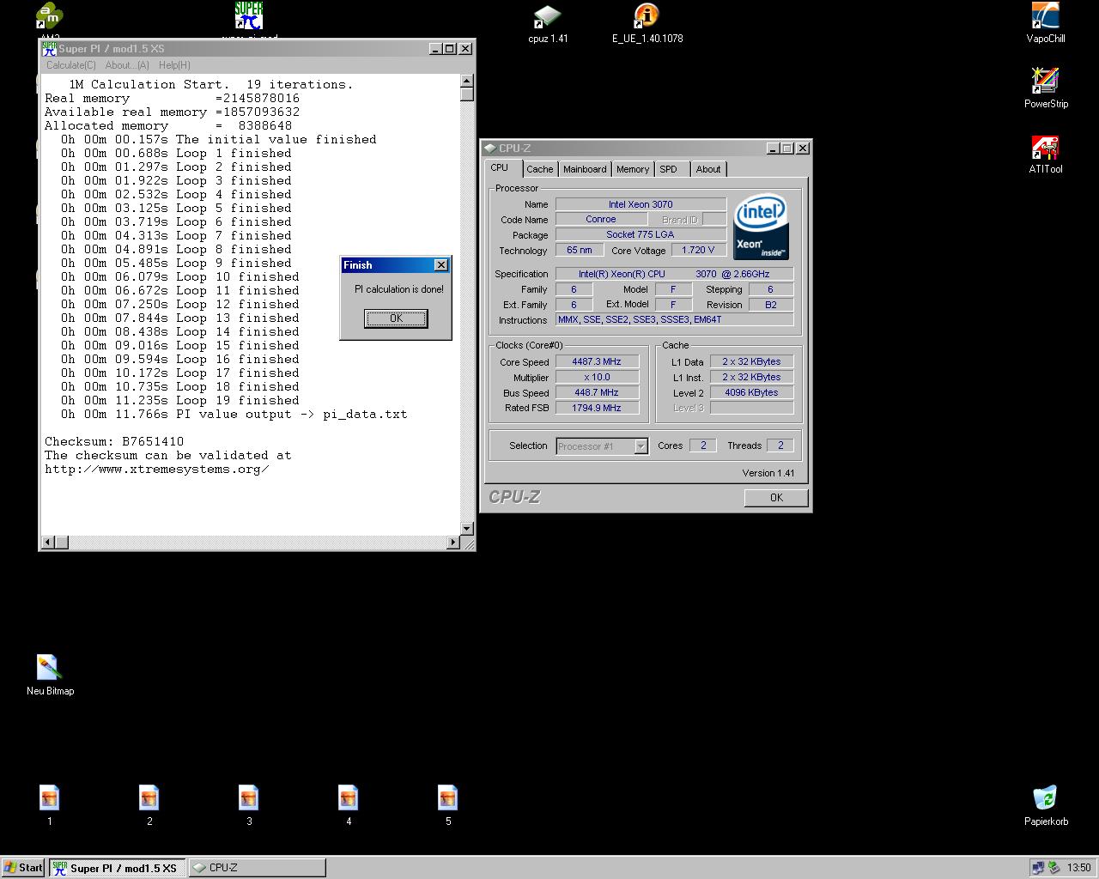The width and height of the screenshot is (1099, 879).
Task: Click the system tray icon beside the clock
Action: [1053, 867]
